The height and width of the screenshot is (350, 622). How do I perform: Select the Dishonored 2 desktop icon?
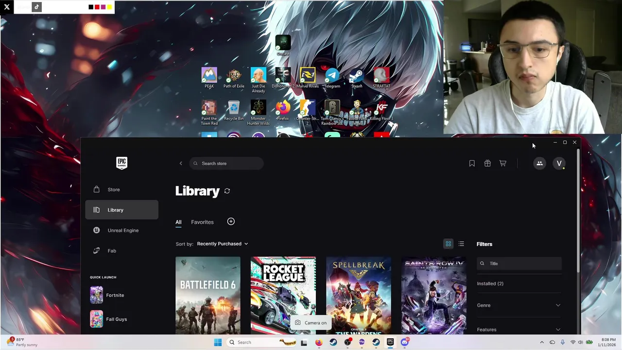(283, 78)
